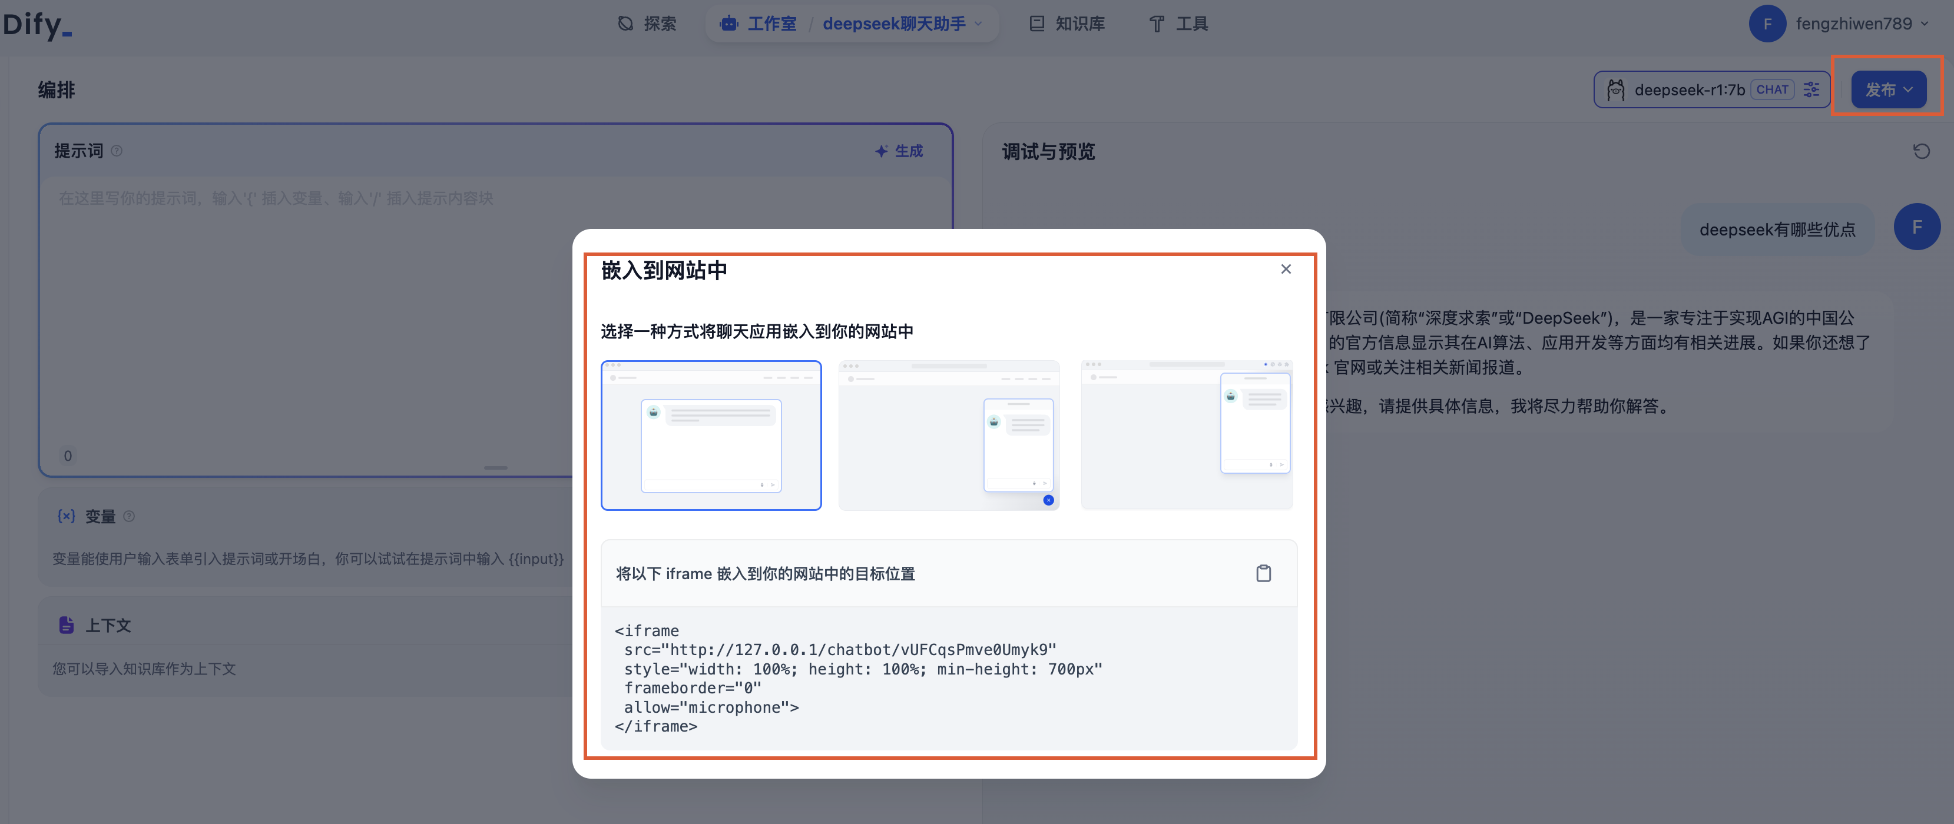The width and height of the screenshot is (1954, 824).
Task: Expand the 发布 publish dropdown
Action: point(1888,89)
